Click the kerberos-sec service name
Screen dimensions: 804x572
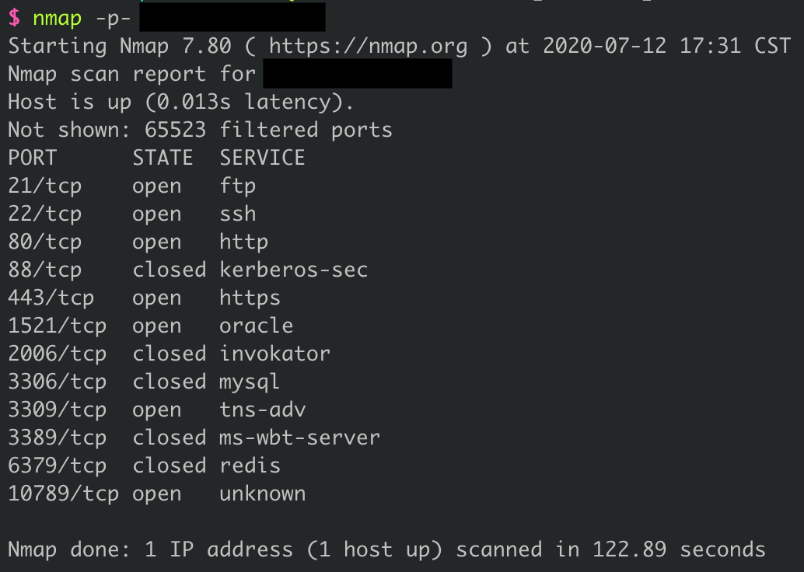293,270
